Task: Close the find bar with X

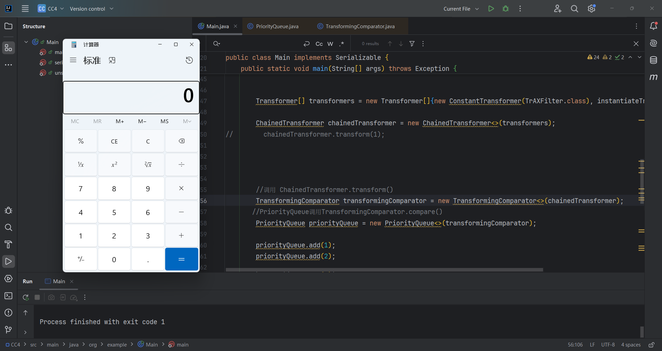Action: coord(636,44)
